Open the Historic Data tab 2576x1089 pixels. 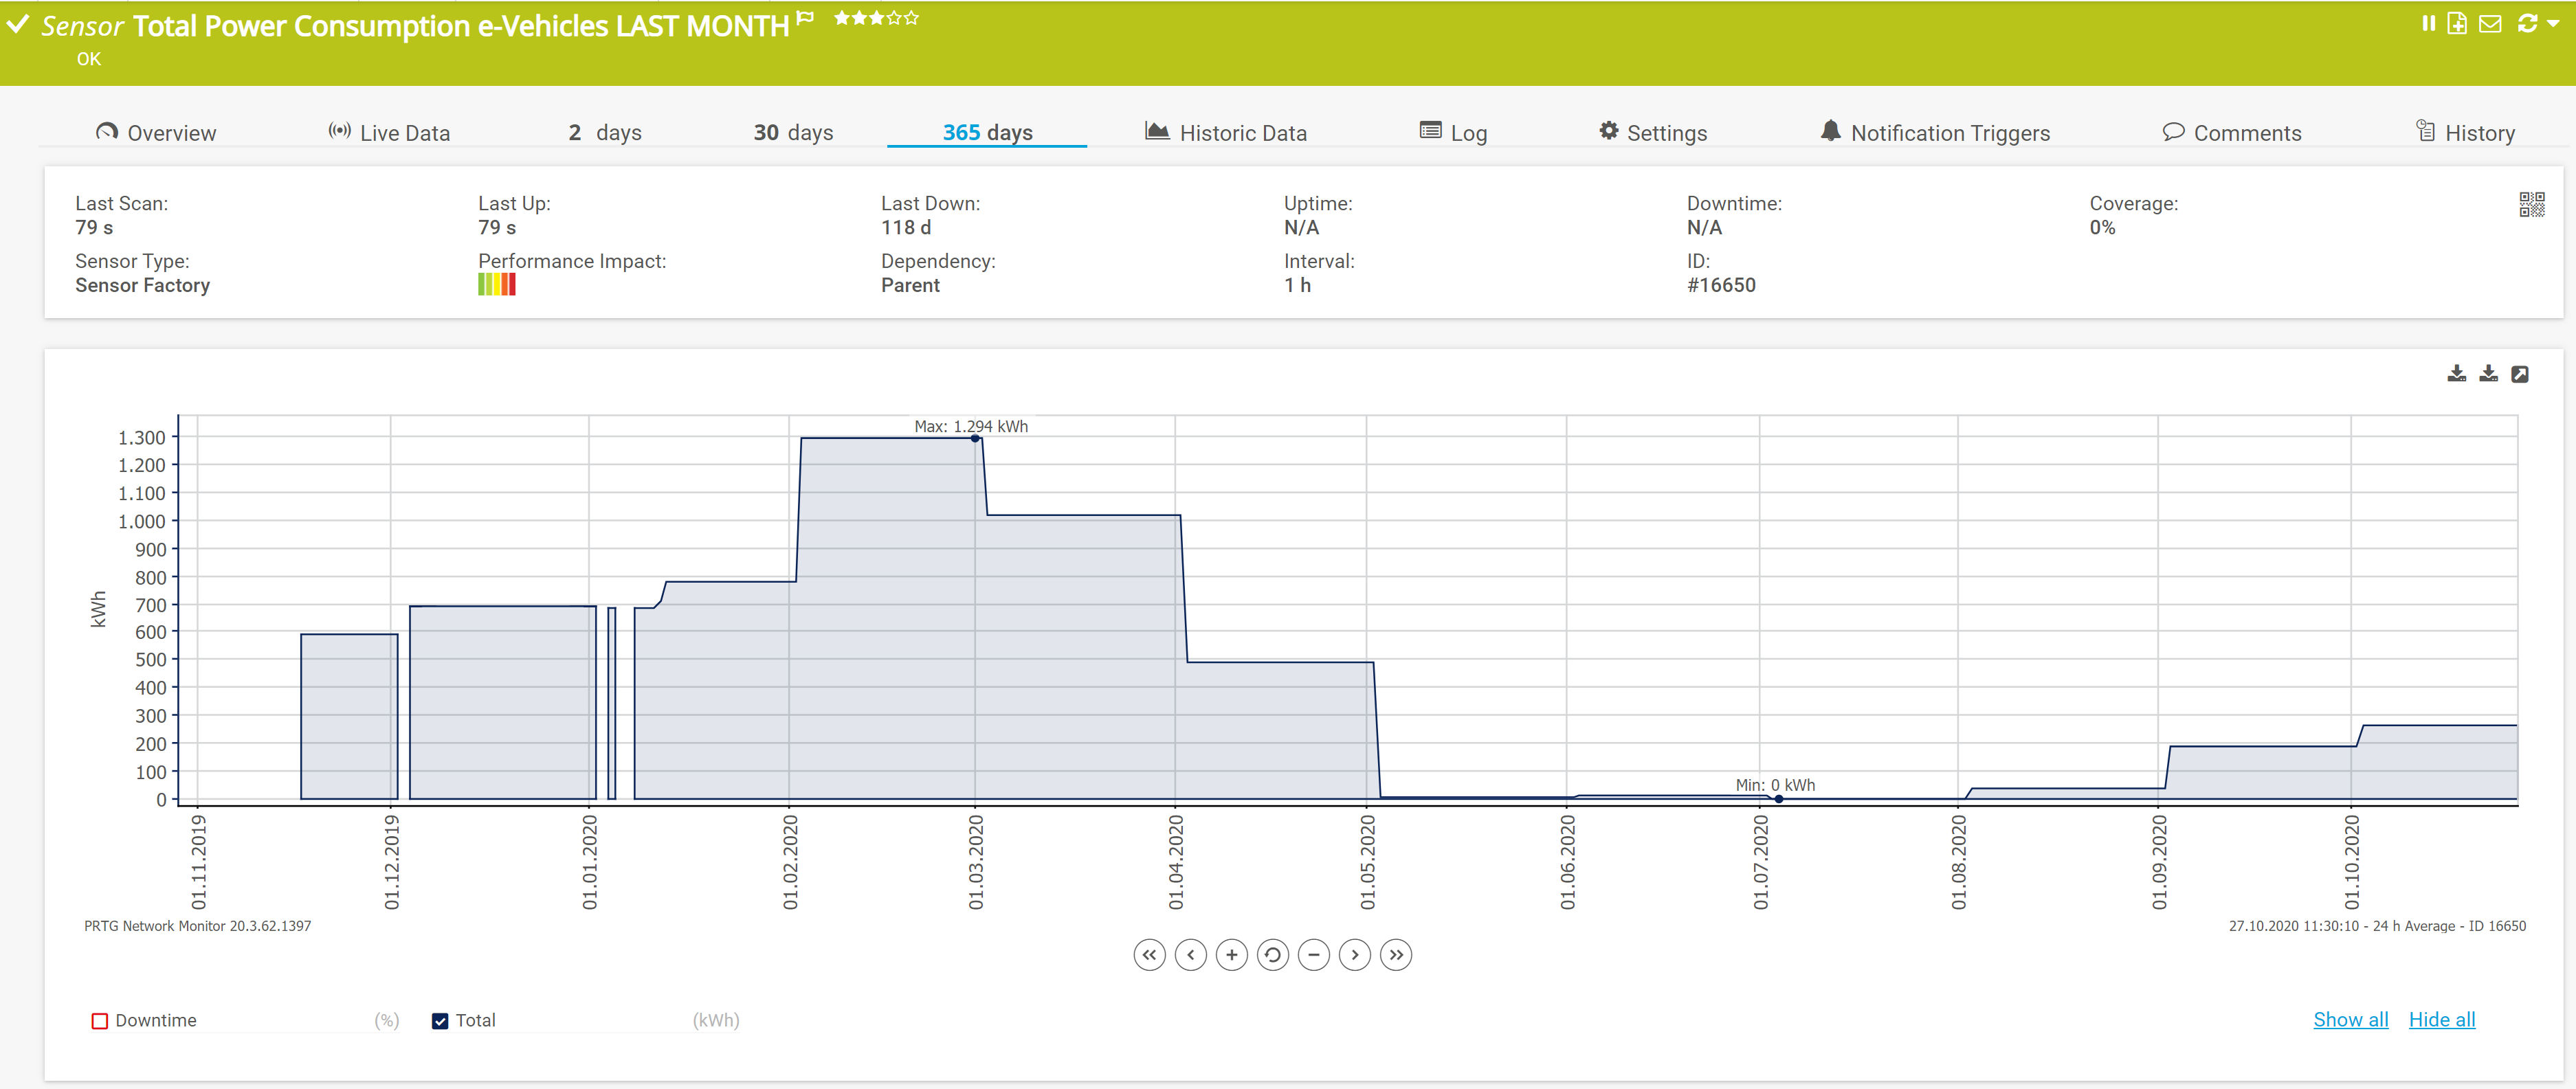tap(1226, 133)
